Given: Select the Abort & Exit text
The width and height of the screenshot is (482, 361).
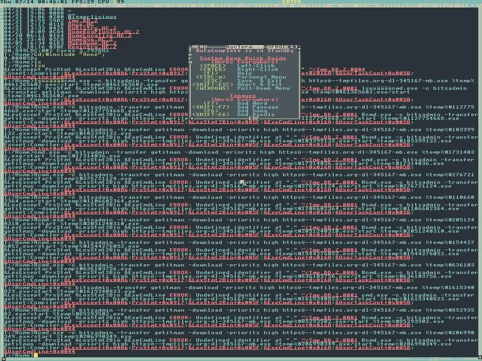Looking at the screenshot, I should point(260,85).
